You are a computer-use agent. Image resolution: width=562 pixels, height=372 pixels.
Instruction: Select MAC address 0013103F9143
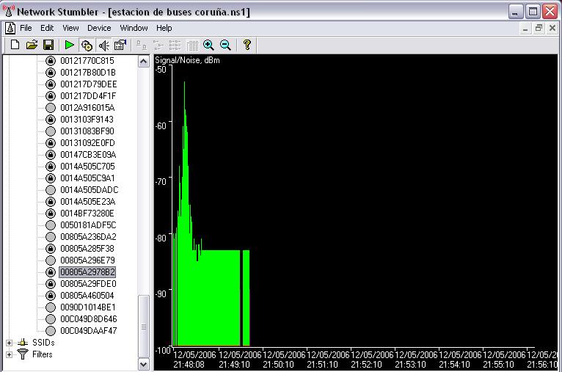(x=87, y=120)
